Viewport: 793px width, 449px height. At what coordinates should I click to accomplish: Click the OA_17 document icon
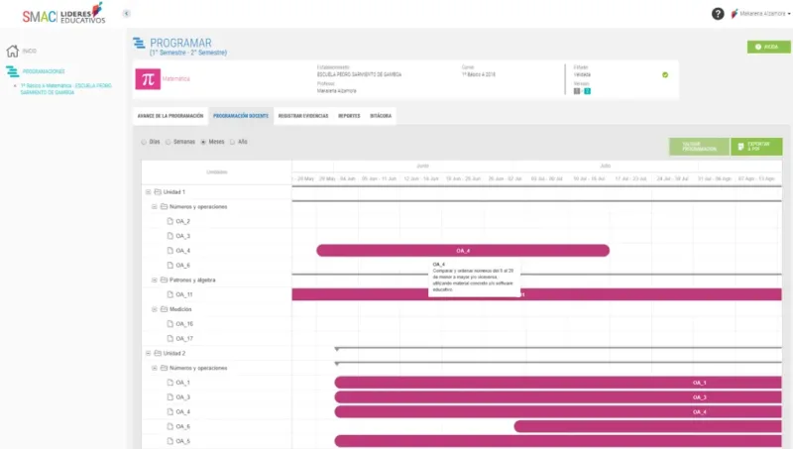click(x=170, y=339)
